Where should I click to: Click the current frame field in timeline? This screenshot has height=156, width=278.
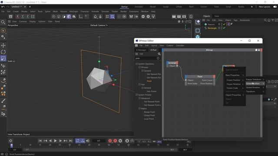click(x=99, y=141)
